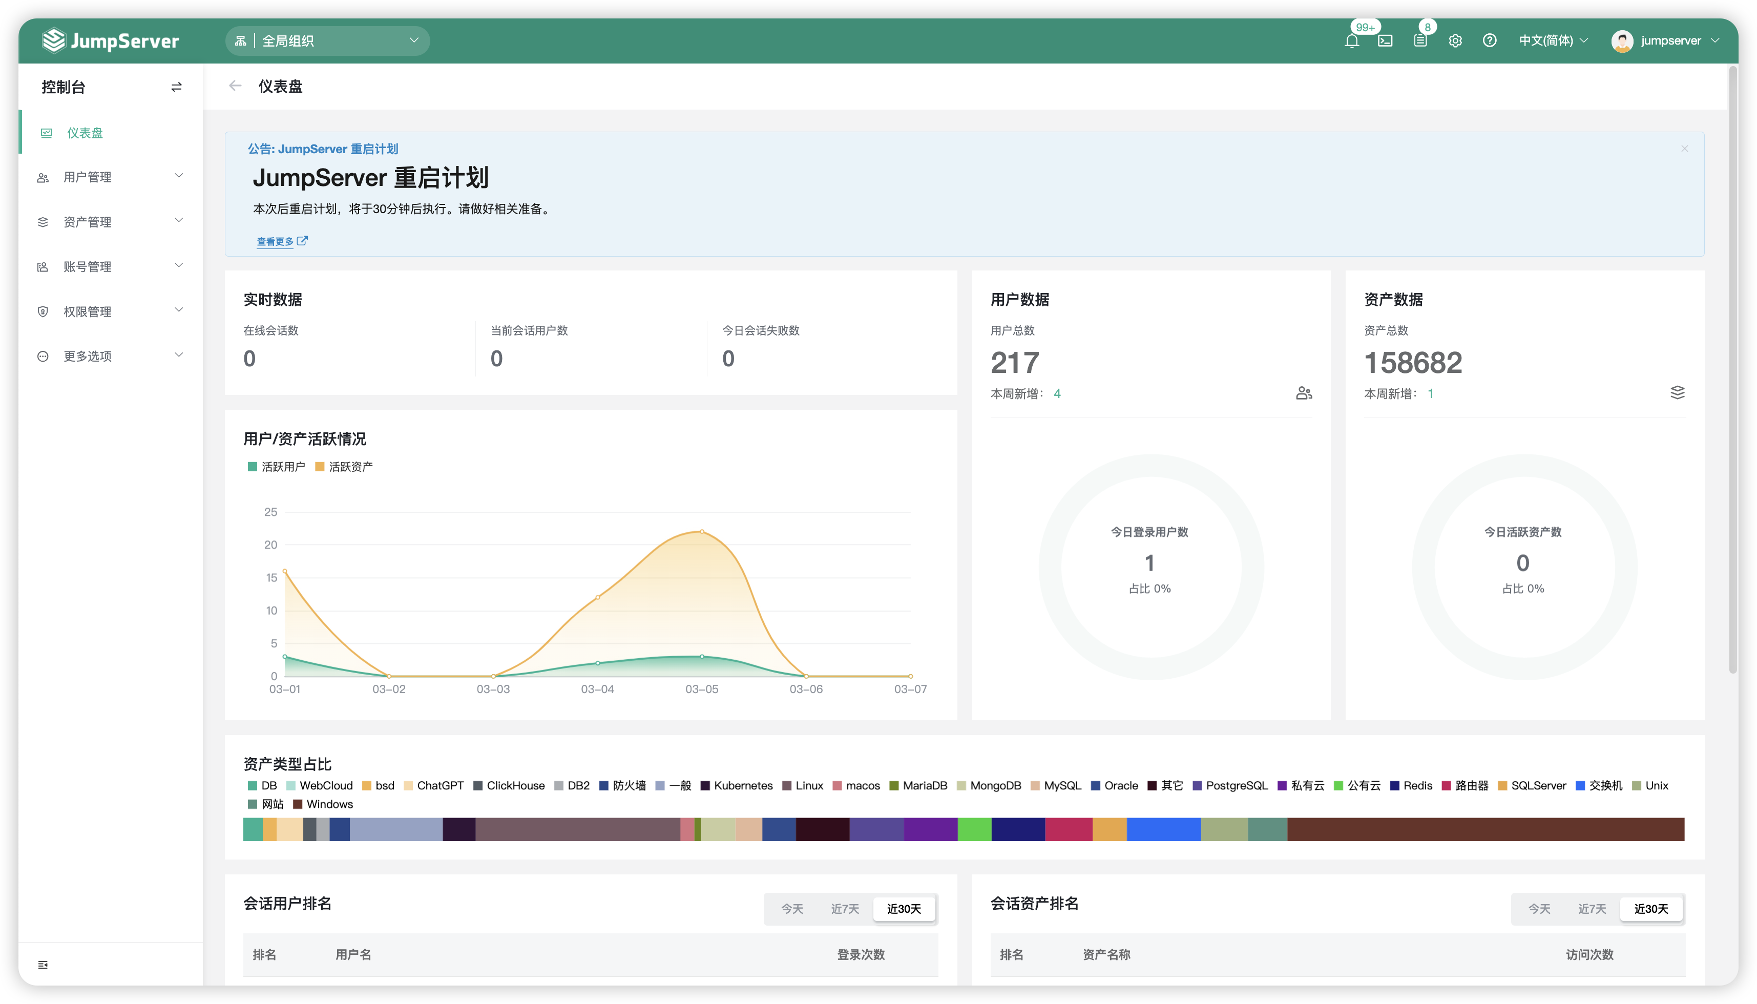Go back using the arrow beside 仪表盘
Screen dimensions: 1757x1004
click(x=235, y=86)
